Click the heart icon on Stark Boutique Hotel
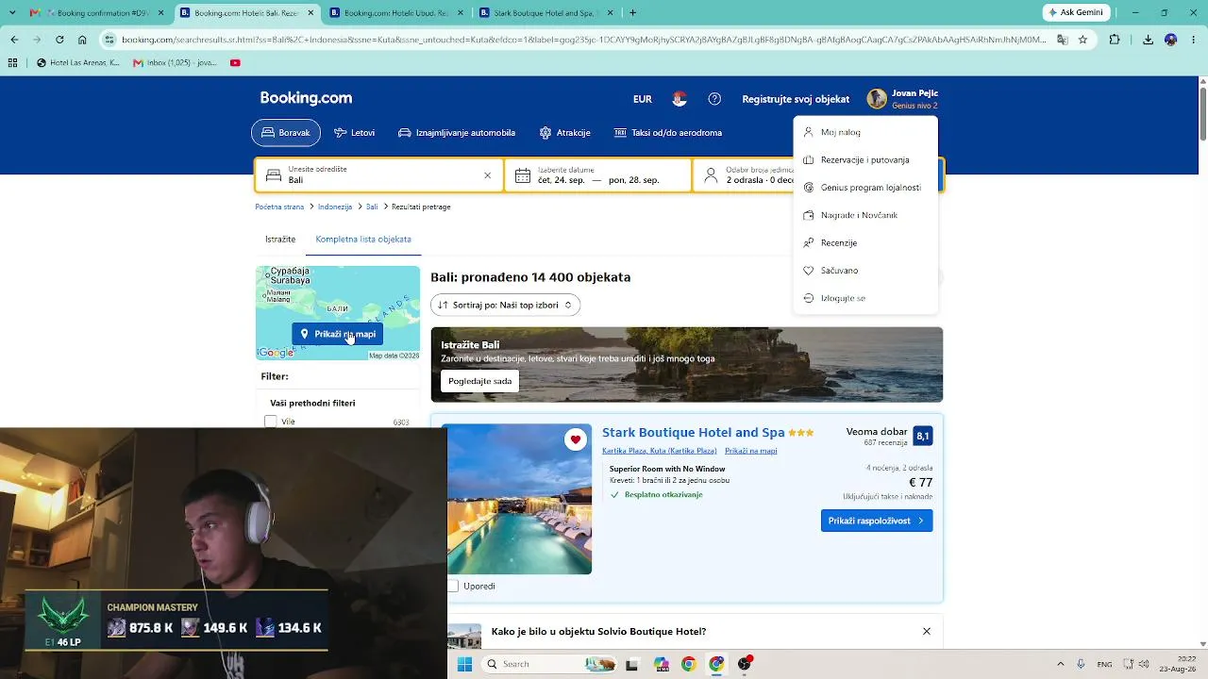 point(576,439)
